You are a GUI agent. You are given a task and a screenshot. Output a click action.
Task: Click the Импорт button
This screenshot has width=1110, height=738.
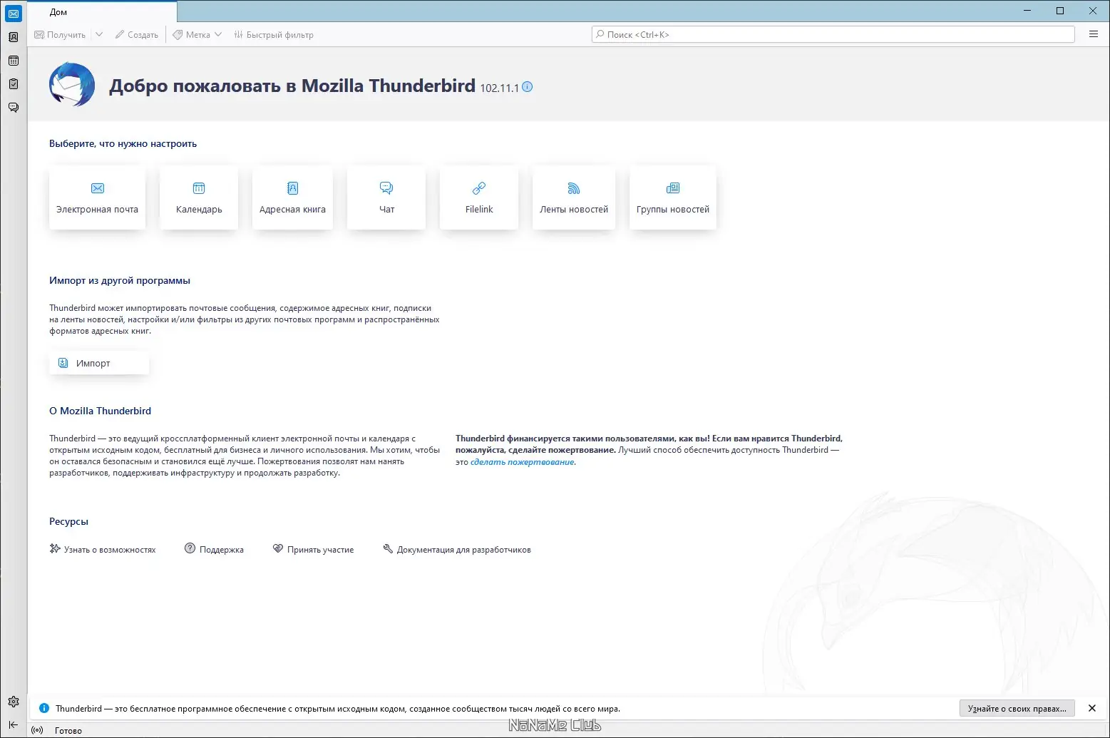point(99,363)
